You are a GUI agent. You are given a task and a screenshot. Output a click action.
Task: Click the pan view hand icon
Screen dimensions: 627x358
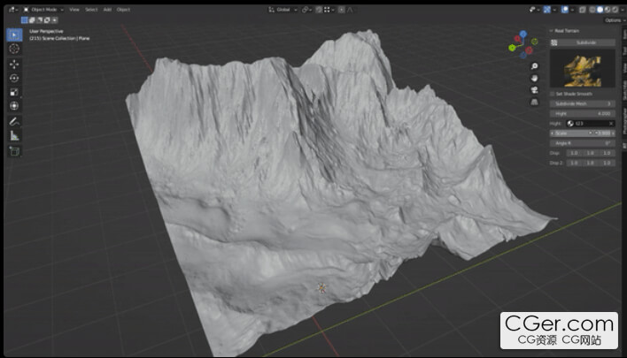pos(534,78)
